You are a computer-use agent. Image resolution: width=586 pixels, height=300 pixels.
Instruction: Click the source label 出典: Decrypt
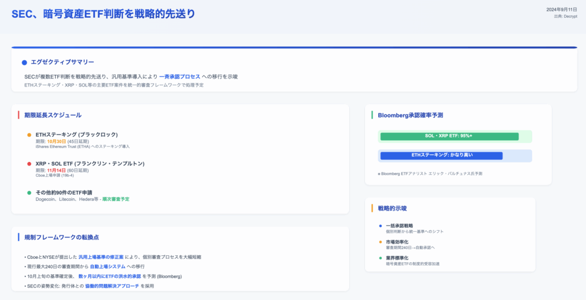pos(565,17)
